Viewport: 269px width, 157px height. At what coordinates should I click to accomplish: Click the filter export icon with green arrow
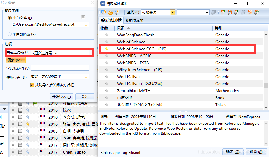(x=256, y=12)
